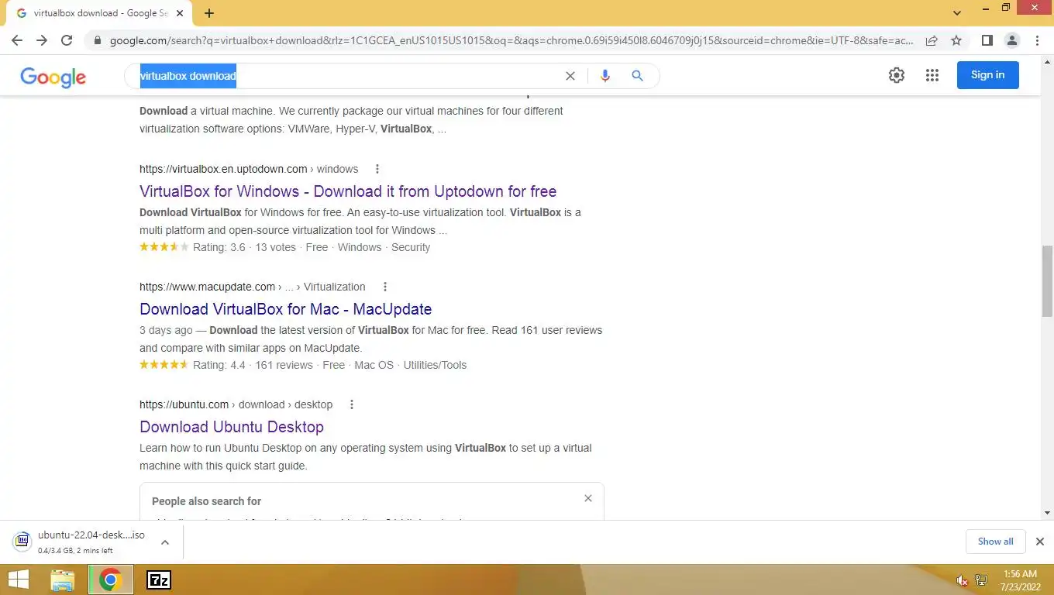Screen dimensions: 1054x595
Task: Click the address bar URL
Action: coord(511,40)
